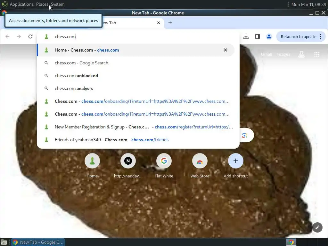
Task: Open Web Store shortcut tile
Action: coord(200,166)
